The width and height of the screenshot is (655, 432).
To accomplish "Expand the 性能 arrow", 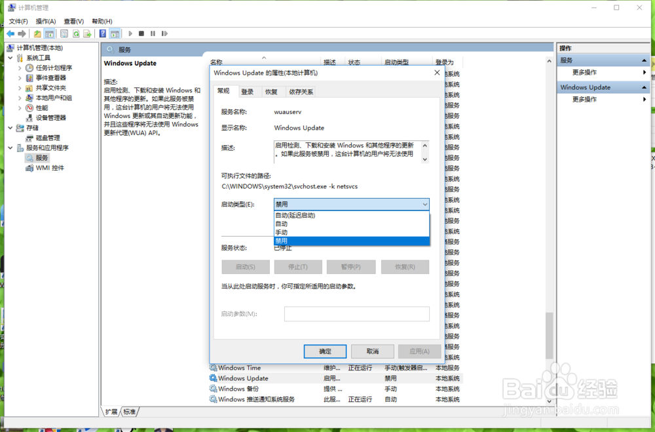I will (x=20, y=108).
